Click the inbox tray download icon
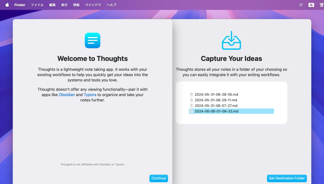Image resolution: width=324 pixels, height=184 pixels. pos(231,41)
